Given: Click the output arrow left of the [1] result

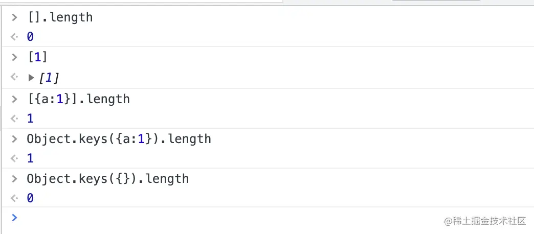Looking at the screenshot, I should pos(14,78).
